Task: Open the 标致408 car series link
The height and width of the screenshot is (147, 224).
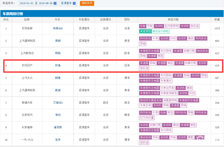Action: (58, 29)
